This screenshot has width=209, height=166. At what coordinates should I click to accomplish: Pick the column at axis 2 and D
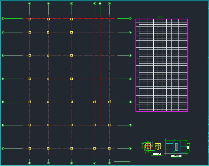(48, 79)
